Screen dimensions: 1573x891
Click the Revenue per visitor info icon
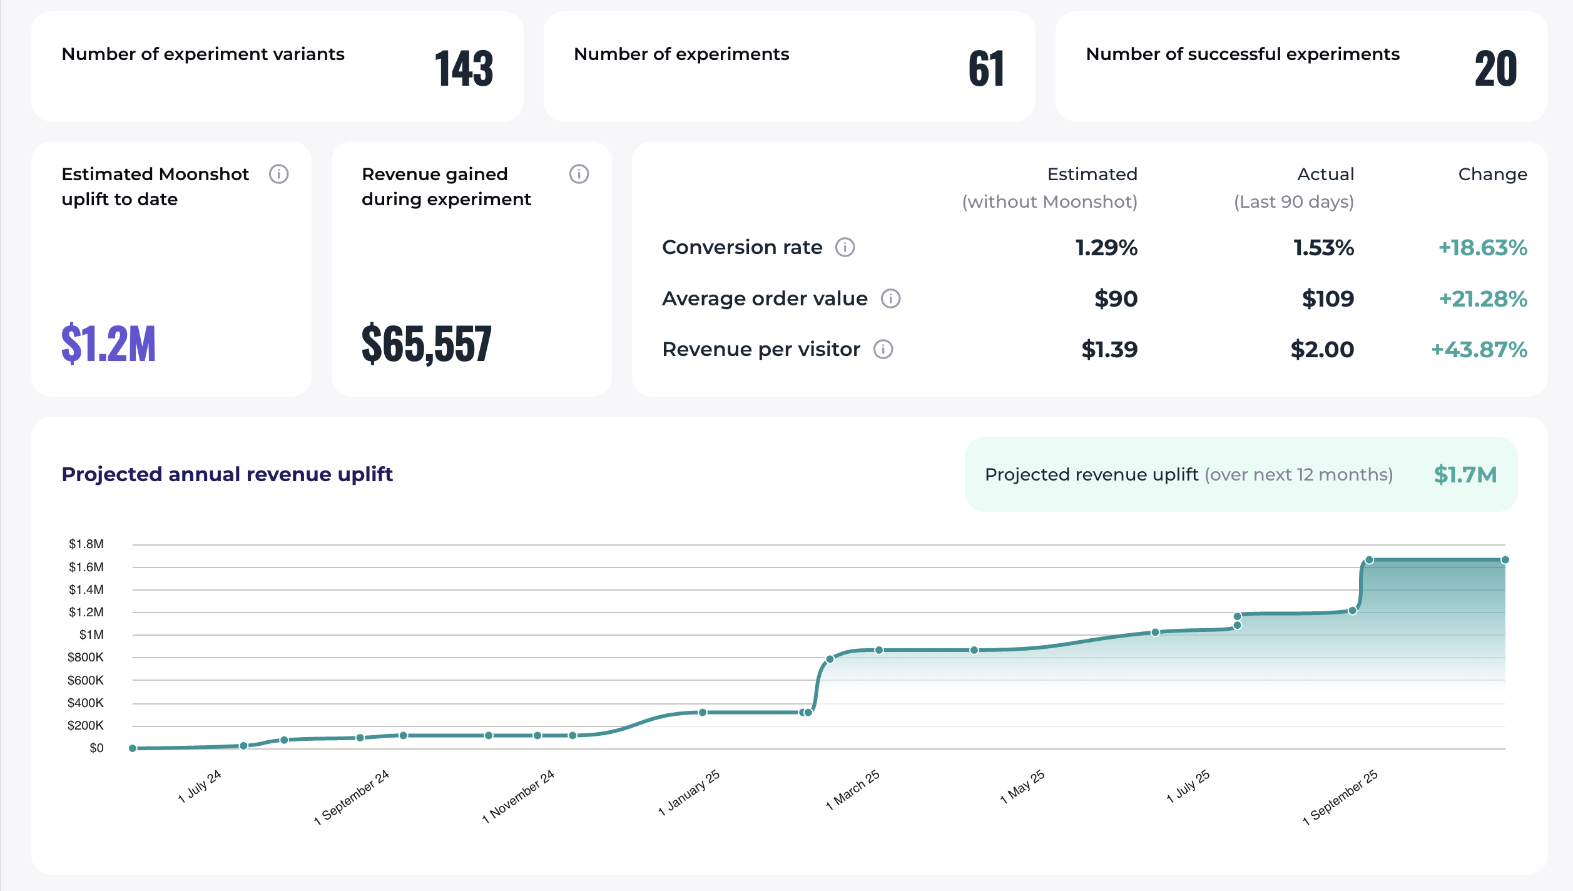point(883,349)
